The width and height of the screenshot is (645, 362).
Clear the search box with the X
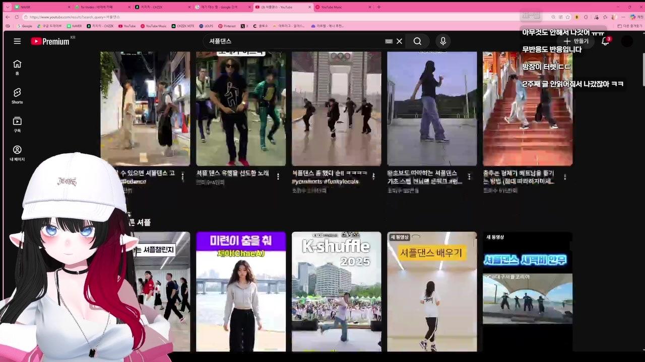coord(399,41)
